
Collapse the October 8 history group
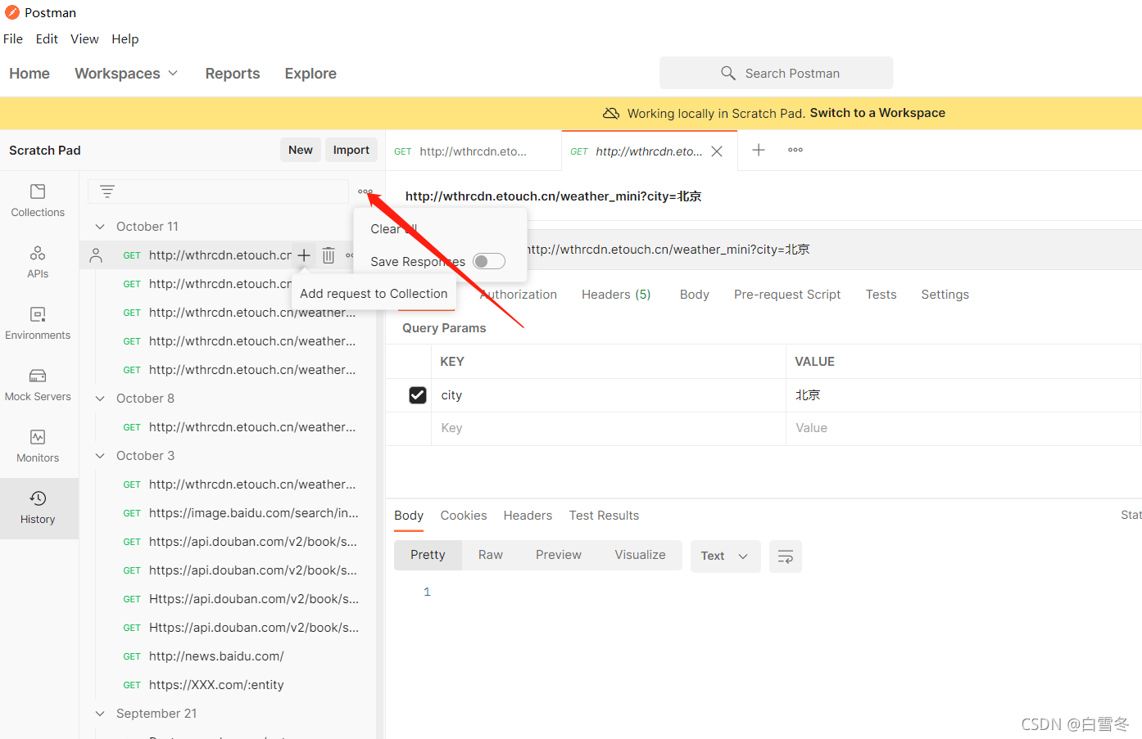tap(100, 399)
